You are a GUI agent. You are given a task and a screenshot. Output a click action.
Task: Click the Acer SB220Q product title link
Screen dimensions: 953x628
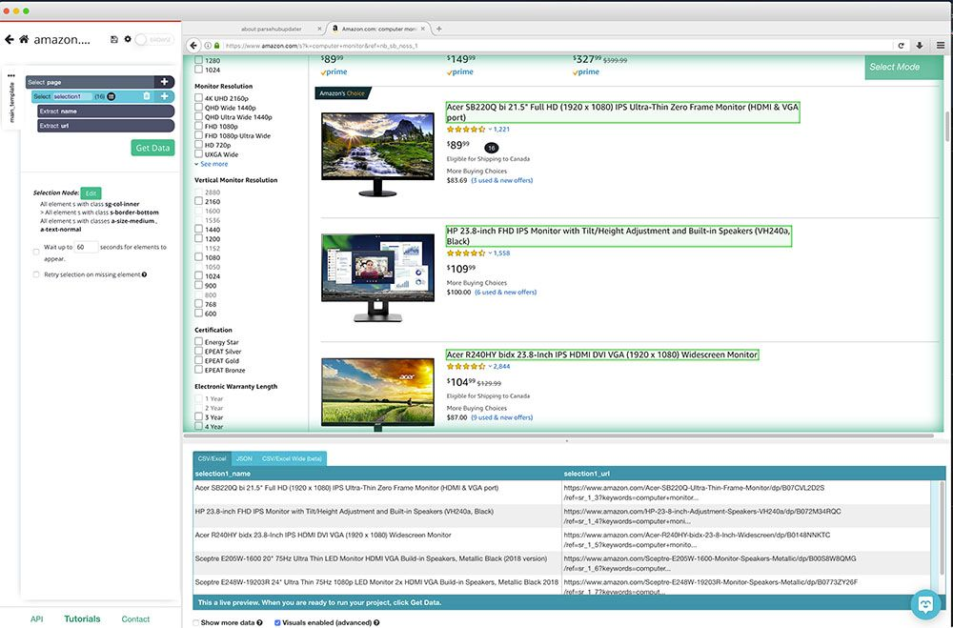coord(622,111)
